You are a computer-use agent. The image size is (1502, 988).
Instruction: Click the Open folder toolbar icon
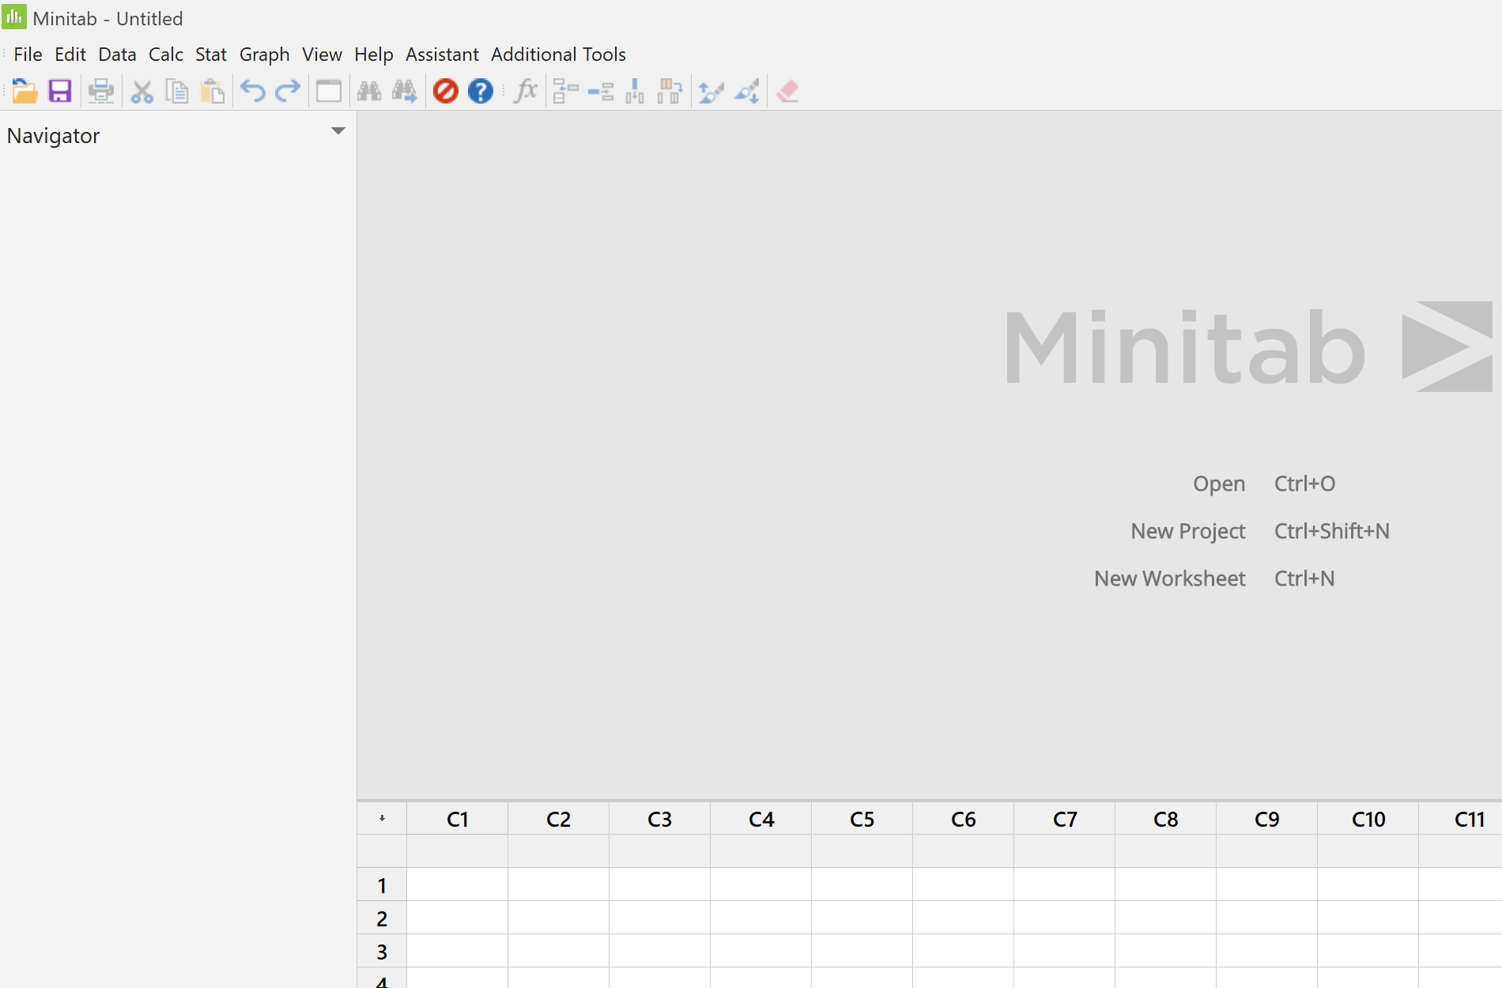click(25, 91)
